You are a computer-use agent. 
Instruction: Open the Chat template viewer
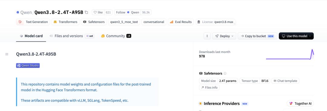coord(285,81)
